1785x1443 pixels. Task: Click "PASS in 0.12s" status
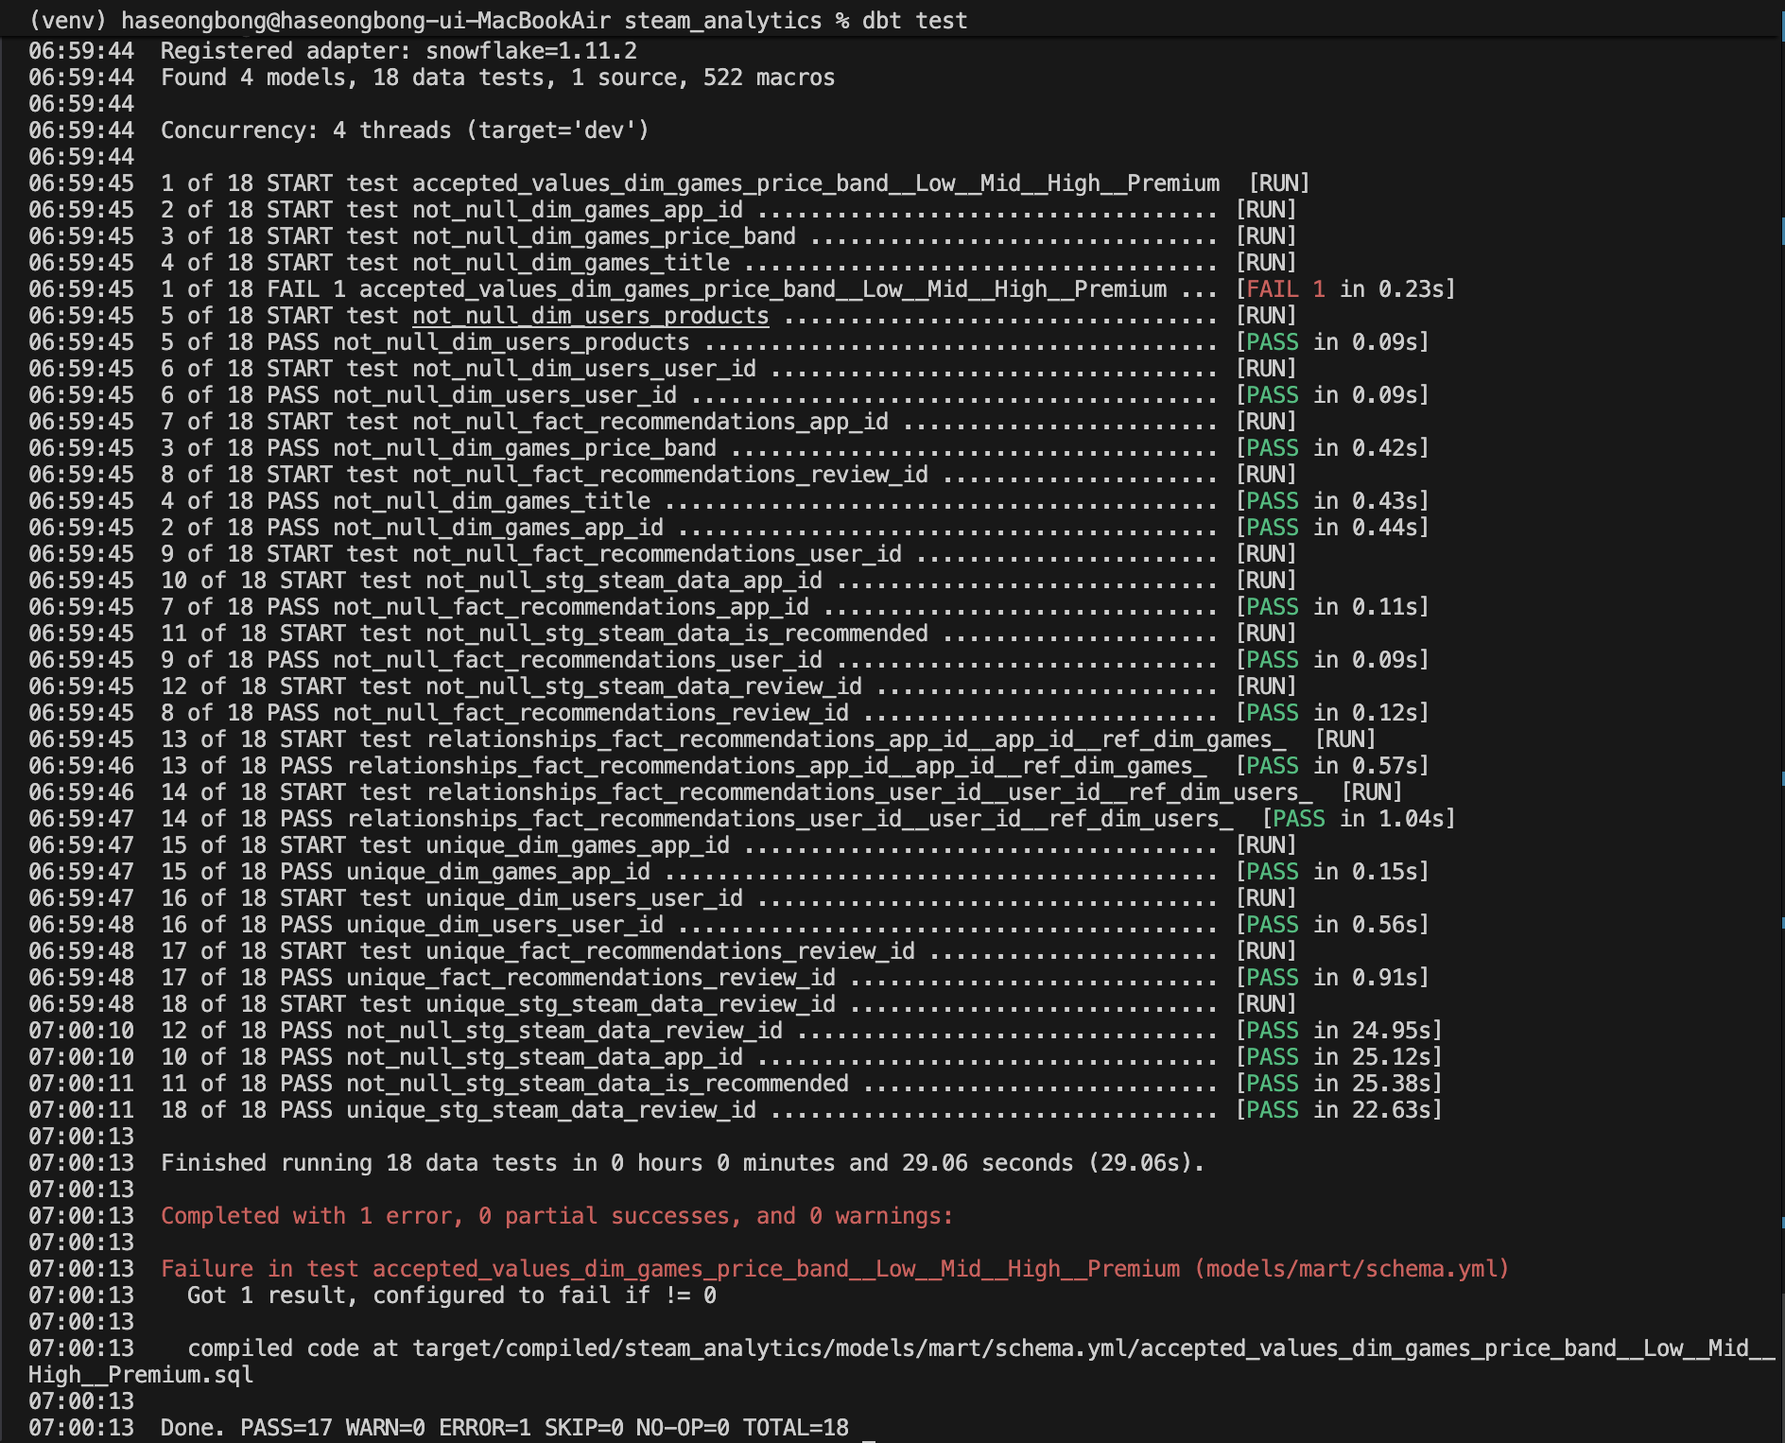click(x=1332, y=713)
